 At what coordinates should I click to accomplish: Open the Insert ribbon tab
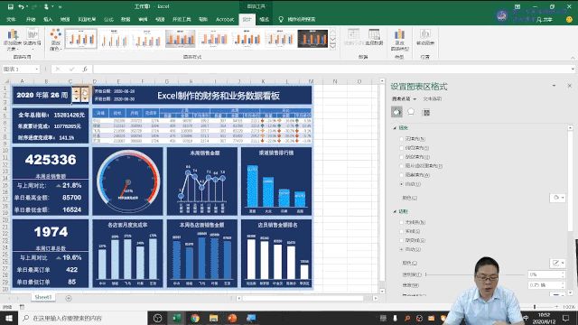pyautogui.click(x=48, y=19)
